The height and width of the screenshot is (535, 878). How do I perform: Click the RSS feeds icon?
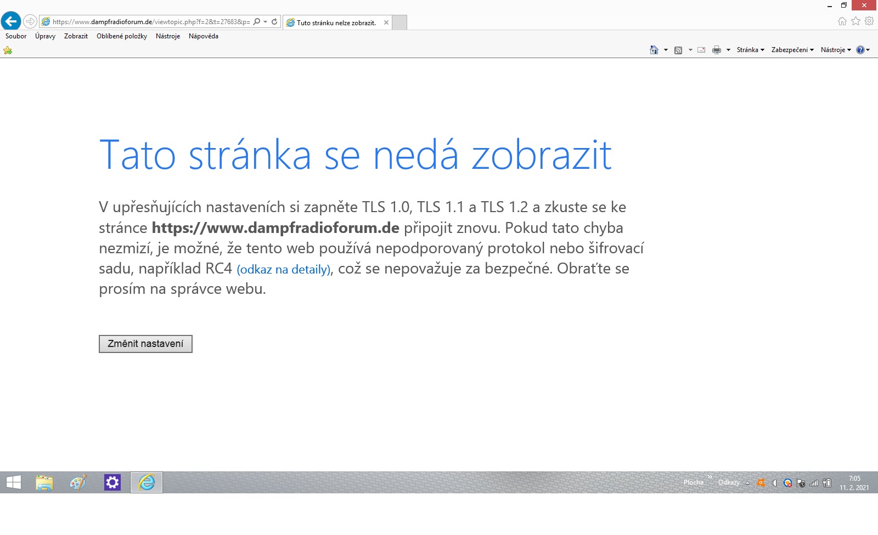tap(678, 50)
